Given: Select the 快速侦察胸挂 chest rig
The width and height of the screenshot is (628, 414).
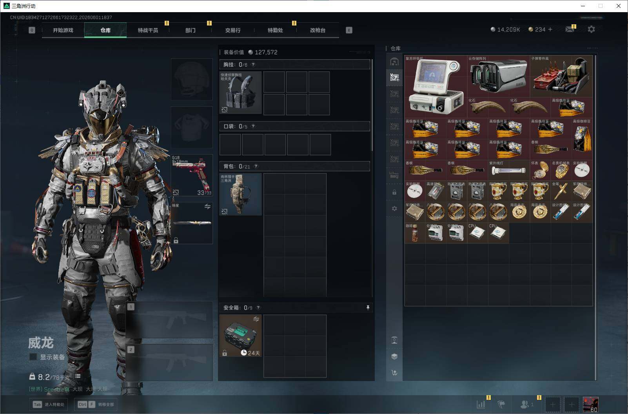Looking at the screenshot, I should pos(241,93).
